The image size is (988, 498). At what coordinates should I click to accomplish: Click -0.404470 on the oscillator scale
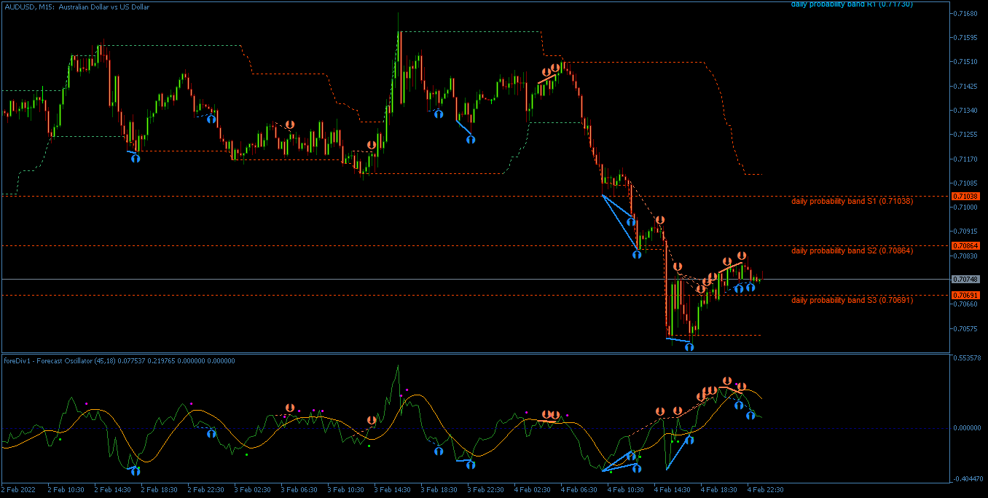pyautogui.click(x=968, y=479)
